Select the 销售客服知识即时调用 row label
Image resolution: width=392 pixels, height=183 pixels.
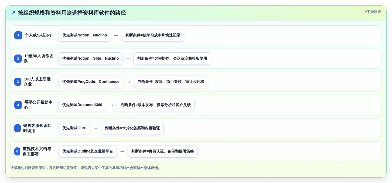coord(37,128)
